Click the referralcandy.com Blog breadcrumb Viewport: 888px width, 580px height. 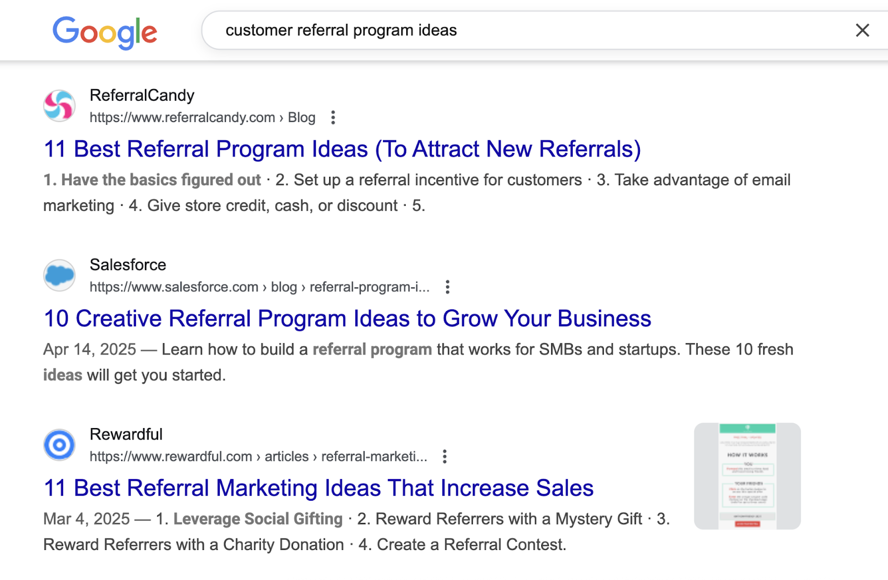coord(301,118)
